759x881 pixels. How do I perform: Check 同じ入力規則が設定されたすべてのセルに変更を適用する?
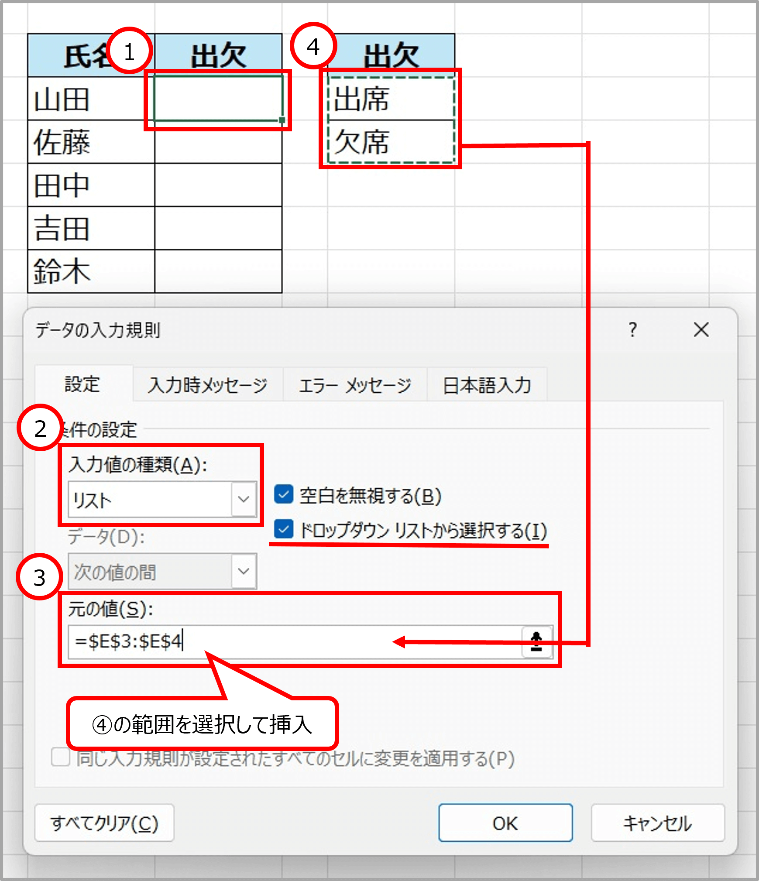(60, 758)
